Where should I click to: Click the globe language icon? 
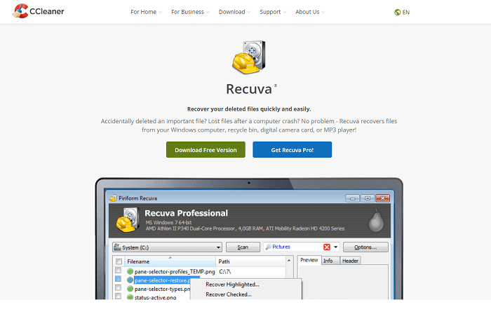click(398, 12)
